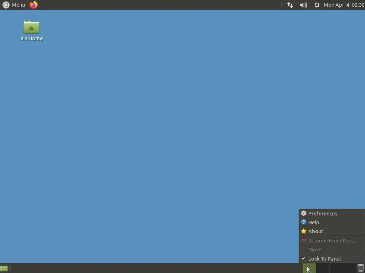Open the Trash from the bottom panel
The width and height of the screenshot is (365, 273).
[x=361, y=268]
